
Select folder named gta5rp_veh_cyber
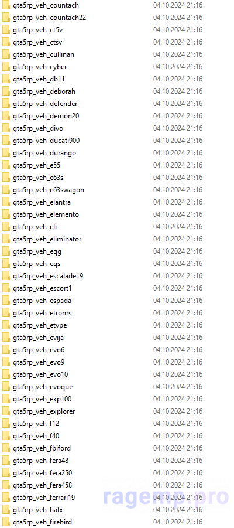coord(40,67)
